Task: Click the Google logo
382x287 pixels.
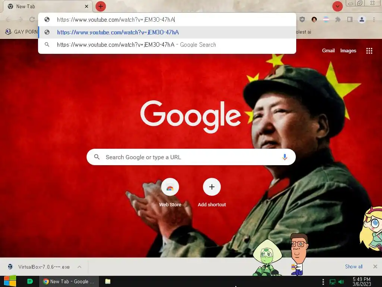Action: (191, 117)
